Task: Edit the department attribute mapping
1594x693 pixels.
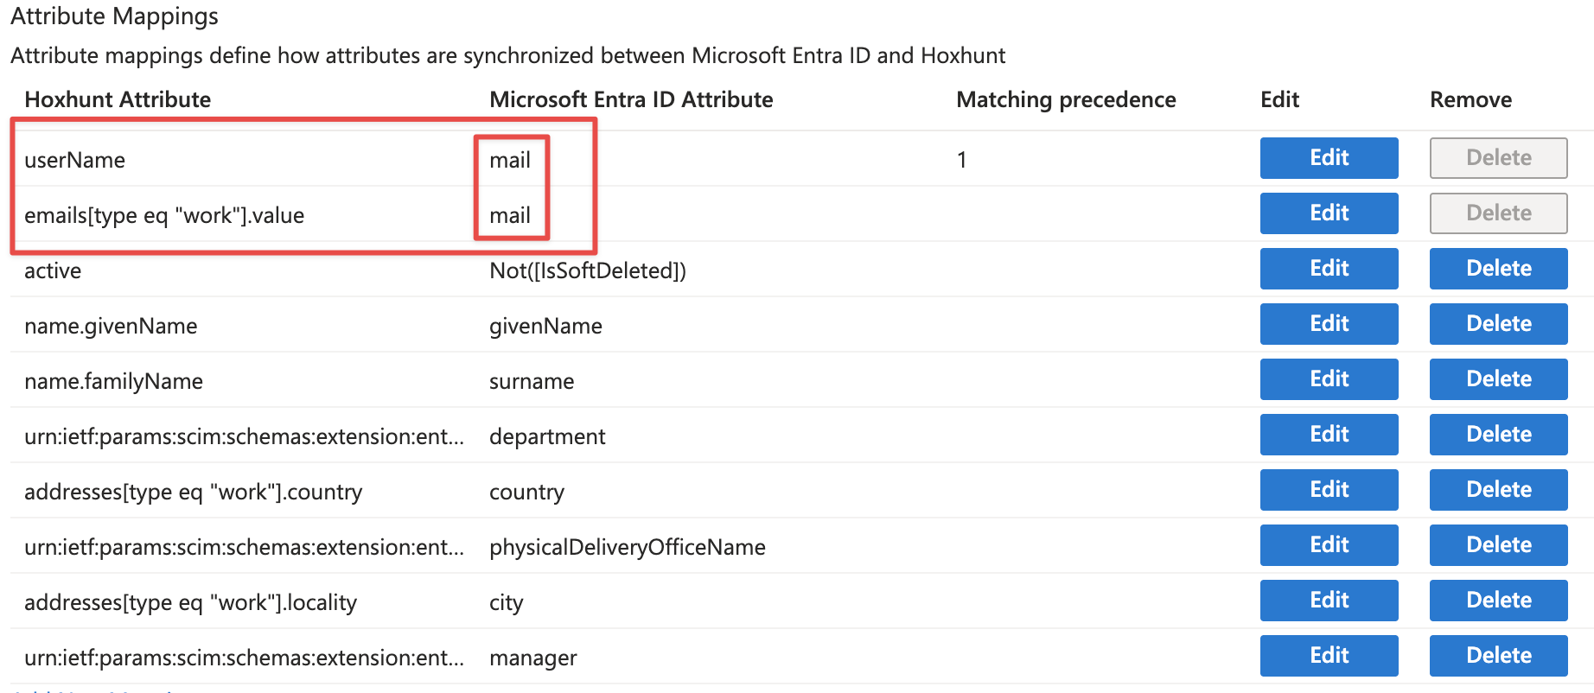Action: pos(1329,435)
